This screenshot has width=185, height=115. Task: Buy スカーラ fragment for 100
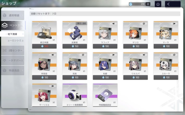coord(166,77)
